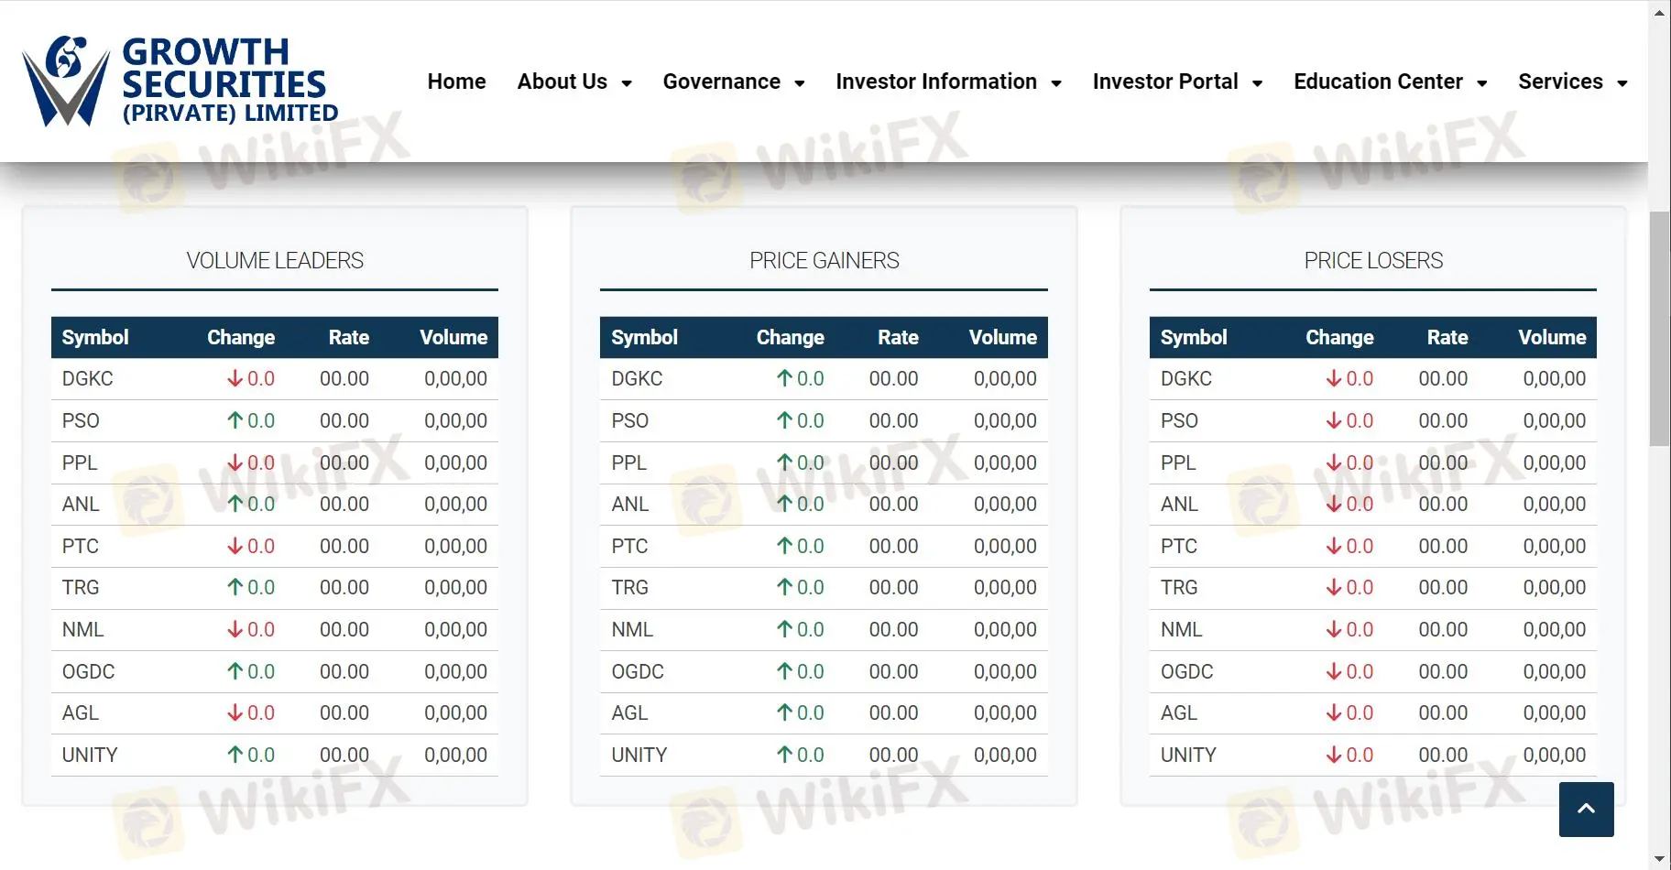Click the red down arrow beside DGKC in Volume Leaders

[x=235, y=378]
